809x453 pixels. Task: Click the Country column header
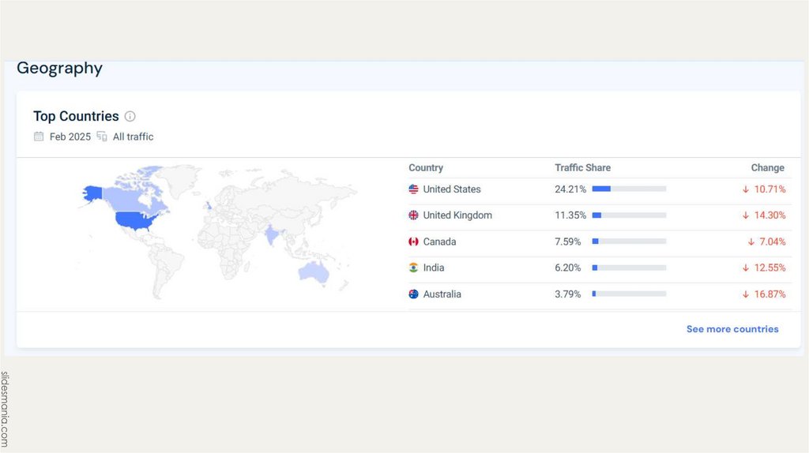click(426, 168)
